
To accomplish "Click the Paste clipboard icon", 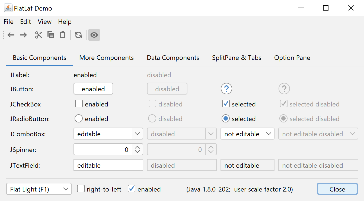I will (63, 35).
